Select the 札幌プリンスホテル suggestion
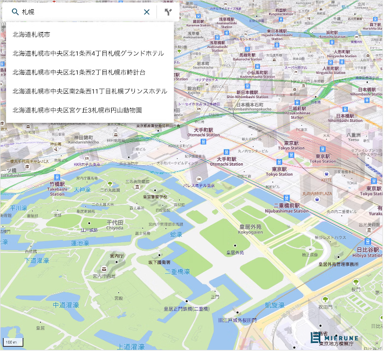 (90, 91)
